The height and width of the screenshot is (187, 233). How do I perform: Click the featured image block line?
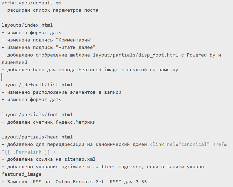pos(90,70)
